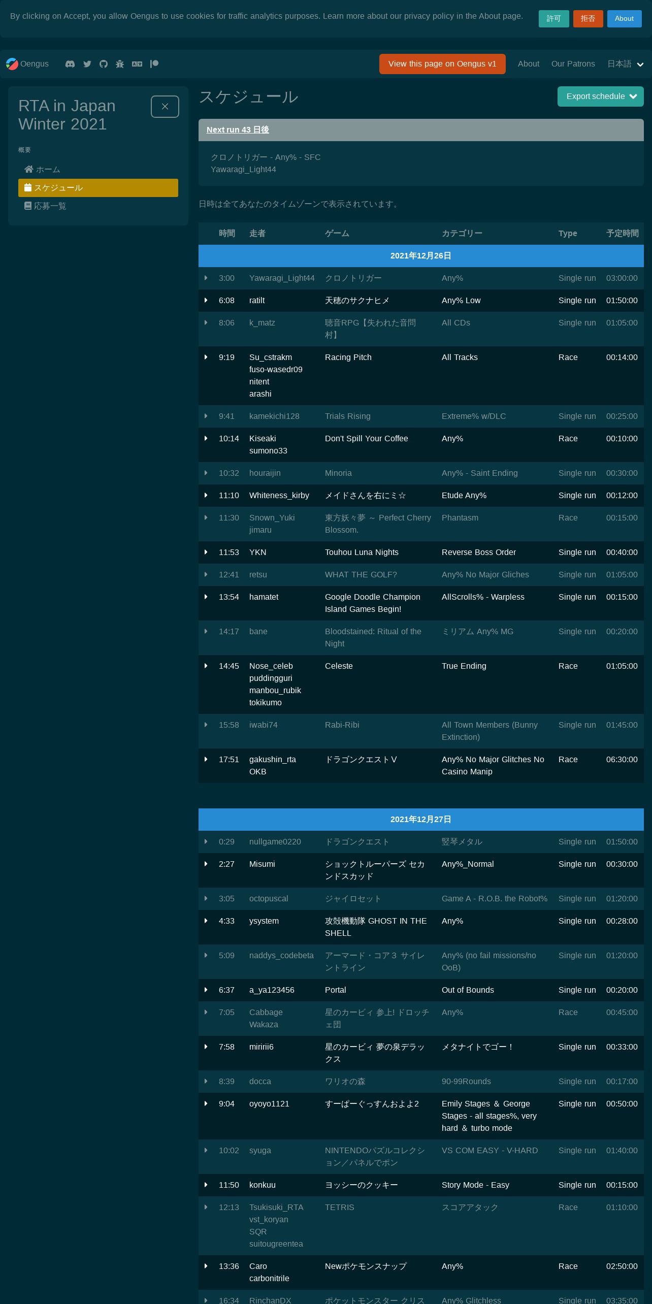Click the Oengus logo
Image resolution: width=652 pixels, height=1304 pixels.
(27, 64)
